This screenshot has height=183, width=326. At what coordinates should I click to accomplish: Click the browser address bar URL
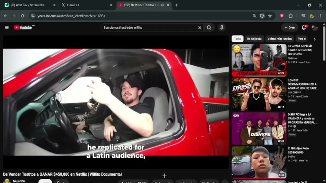click(71, 16)
